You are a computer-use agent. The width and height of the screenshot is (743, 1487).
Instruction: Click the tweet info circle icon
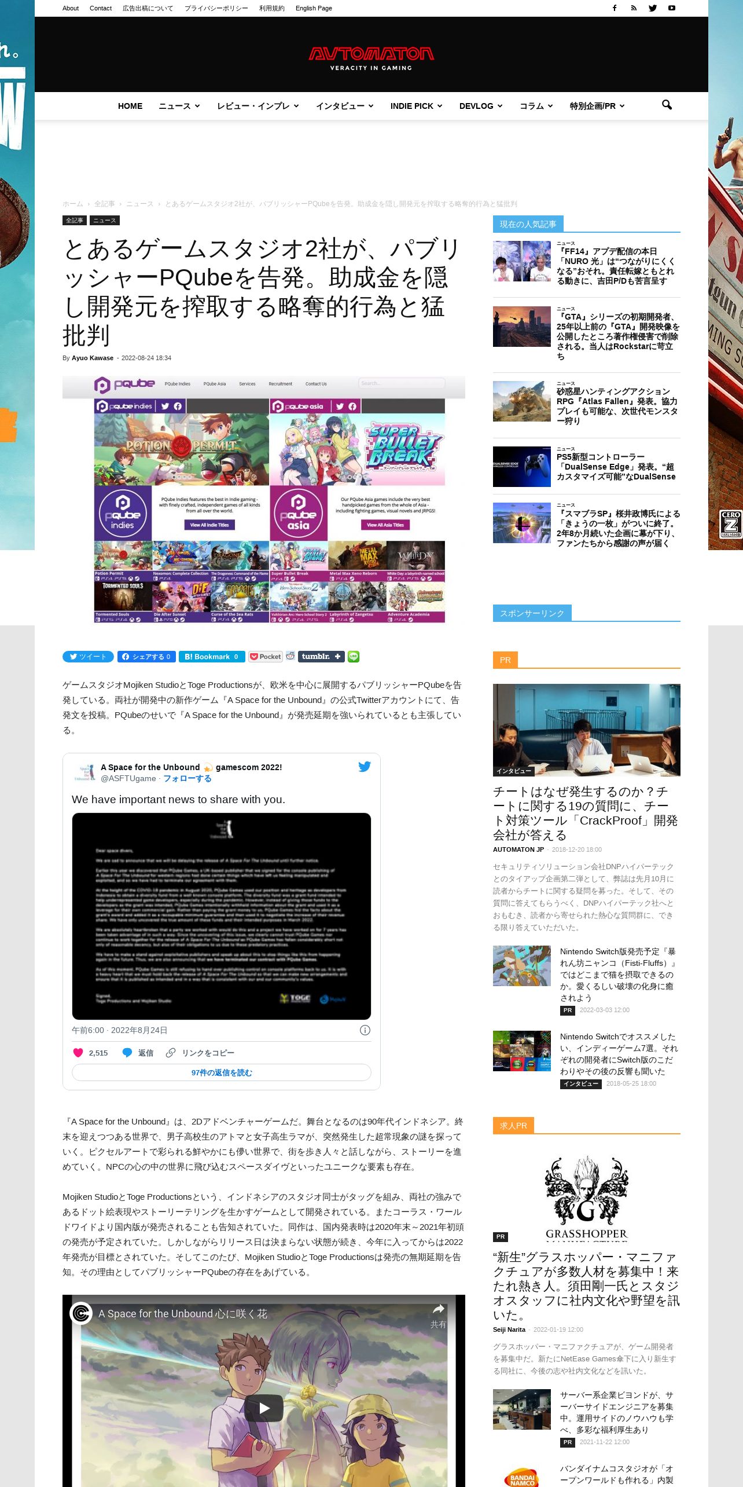point(365,1030)
